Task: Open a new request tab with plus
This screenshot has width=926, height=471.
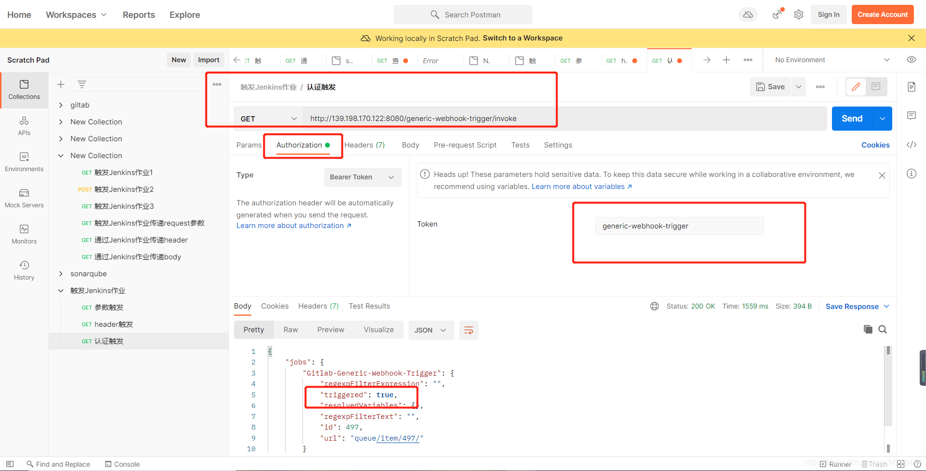Action: (x=726, y=60)
